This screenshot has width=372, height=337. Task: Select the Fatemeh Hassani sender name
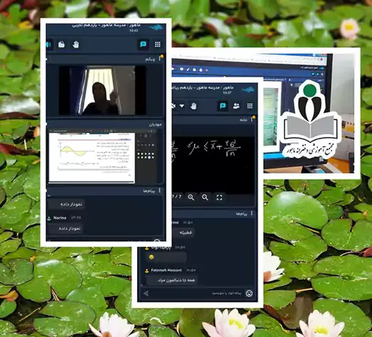point(166,270)
